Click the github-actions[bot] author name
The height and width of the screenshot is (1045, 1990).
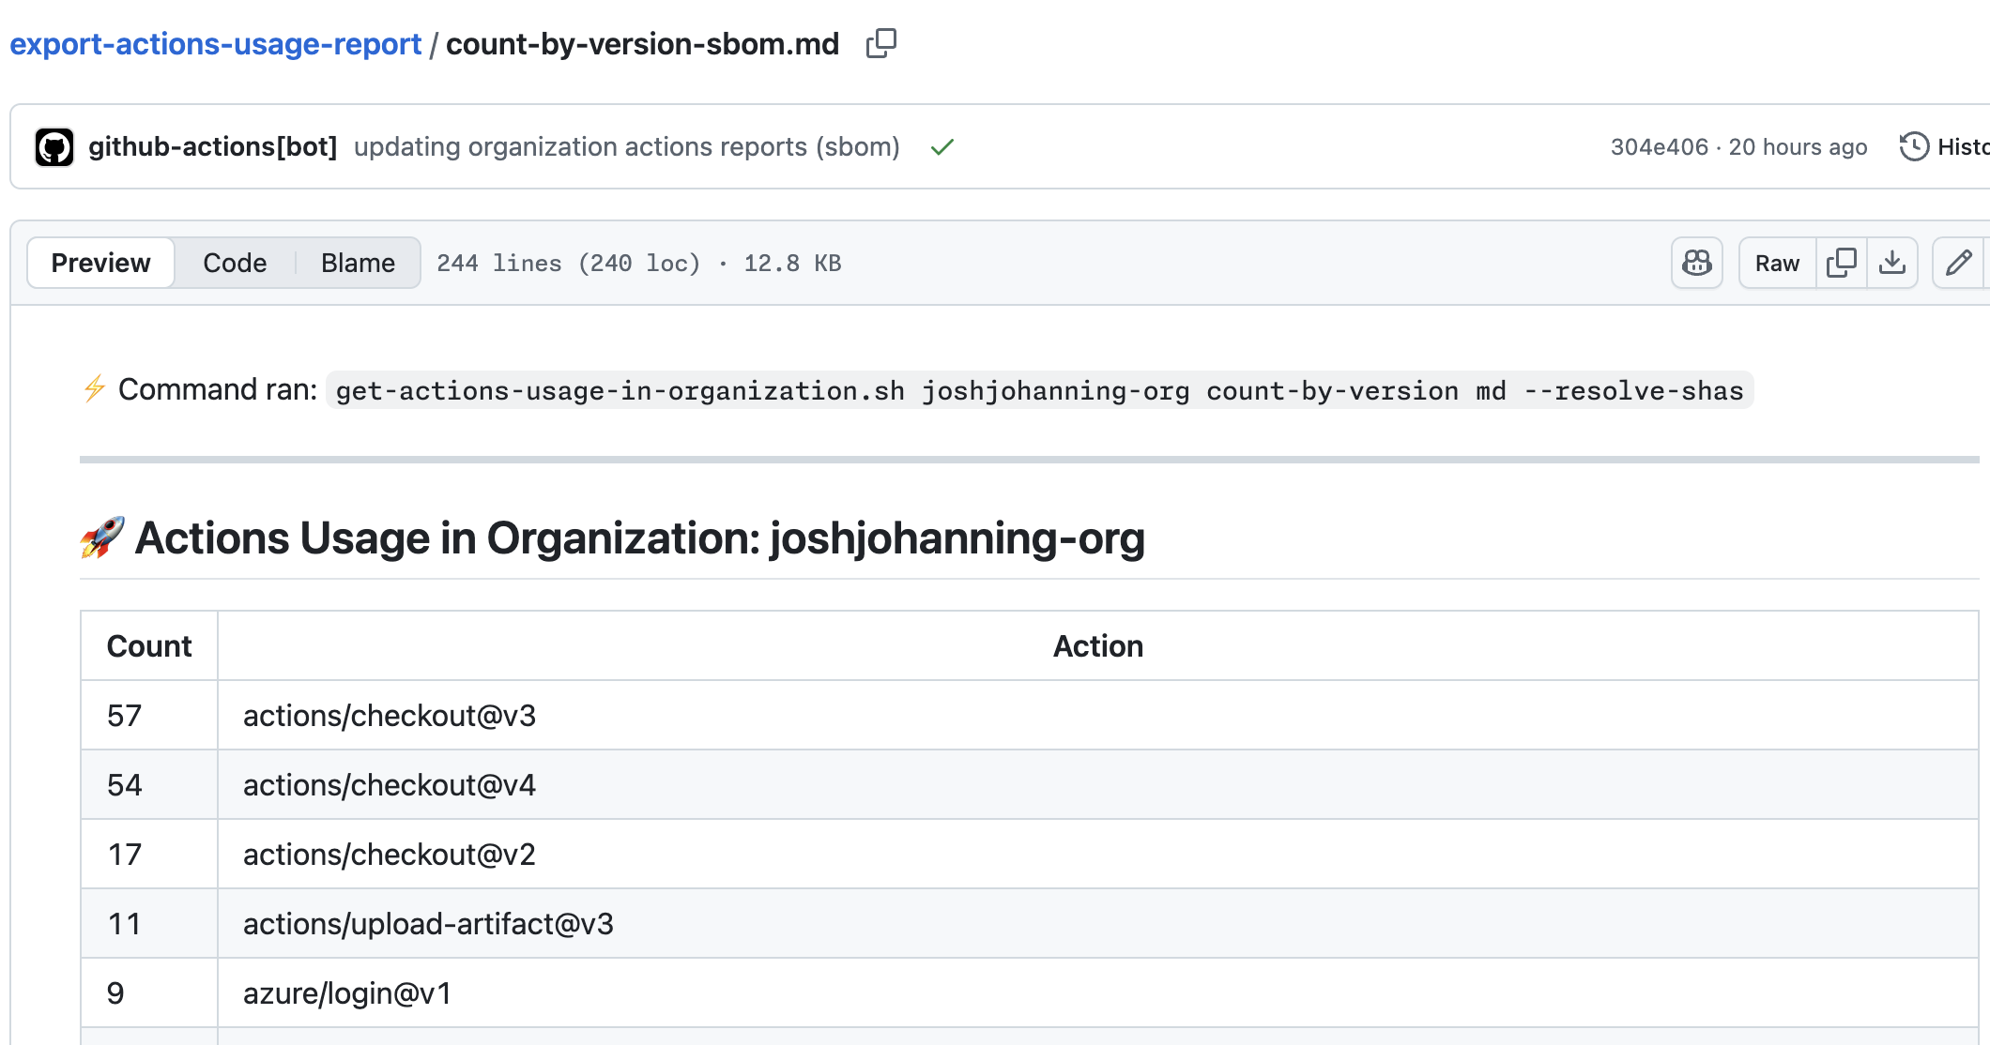coord(214,146)
